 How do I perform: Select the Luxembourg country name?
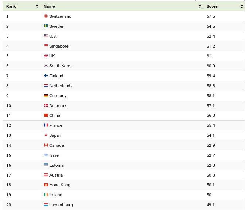(x=61, y=205)
